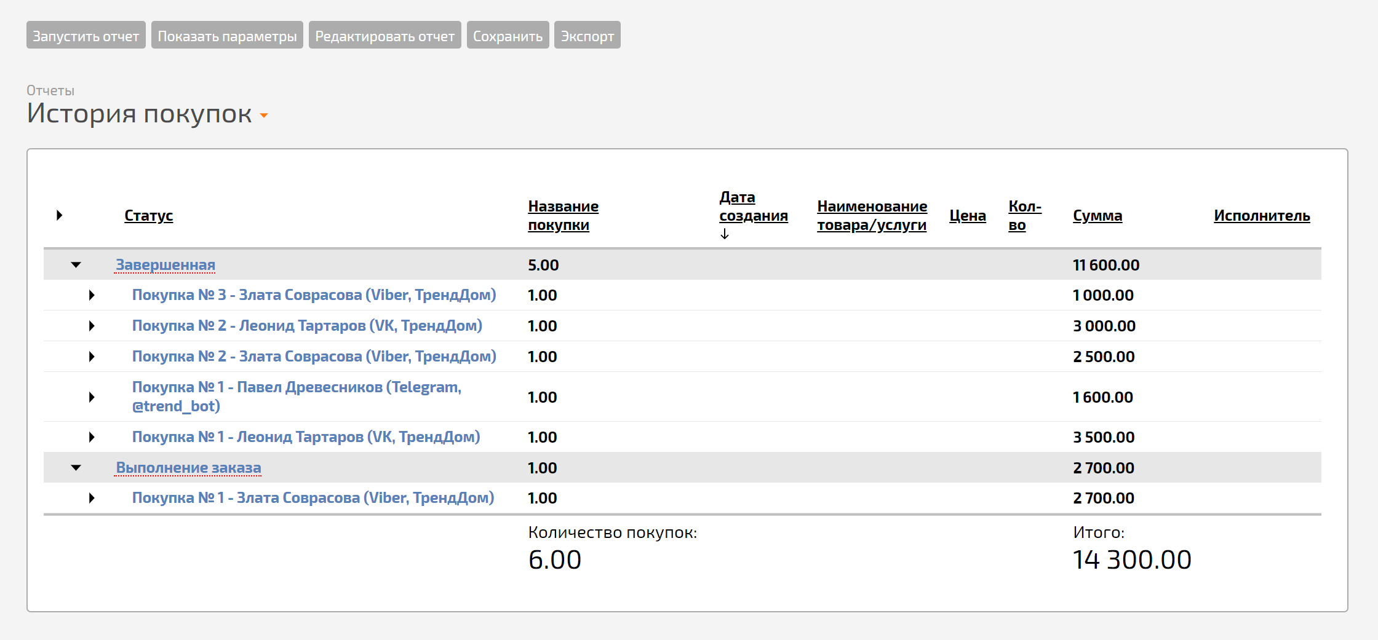Click the descending sort arrow under Дата создания
The width and height of the screenshot is (1378, 640).
point(725,234)
